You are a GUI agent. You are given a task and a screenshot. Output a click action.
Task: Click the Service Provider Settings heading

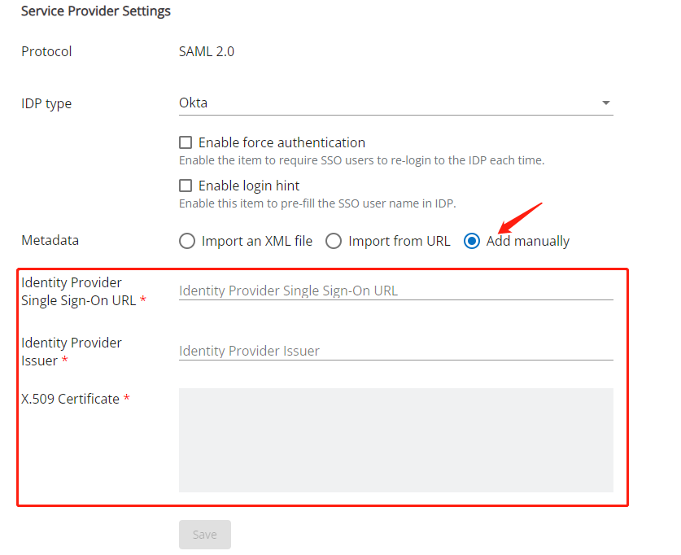tap(95, 11)
